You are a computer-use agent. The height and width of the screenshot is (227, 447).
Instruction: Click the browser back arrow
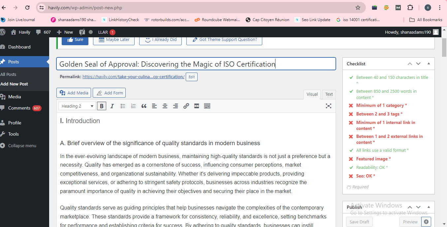click(x=4, y=8)
